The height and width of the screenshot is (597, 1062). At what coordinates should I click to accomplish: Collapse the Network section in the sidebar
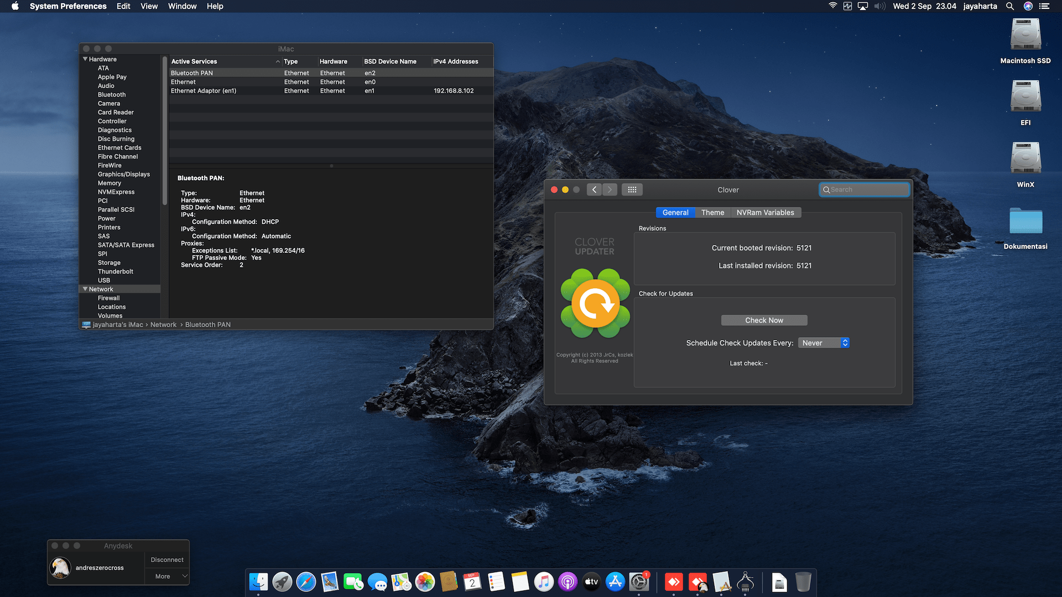[x=85, y=289]
